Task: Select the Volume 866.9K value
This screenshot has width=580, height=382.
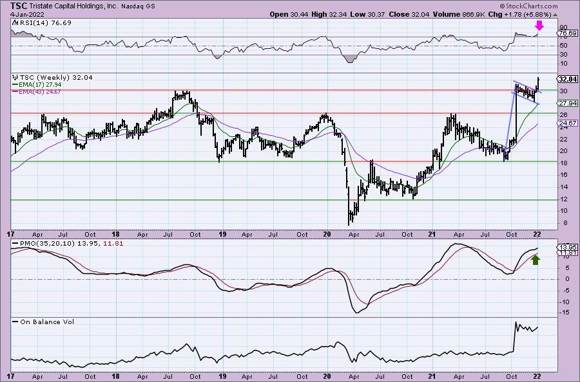Action: (459, 14)
